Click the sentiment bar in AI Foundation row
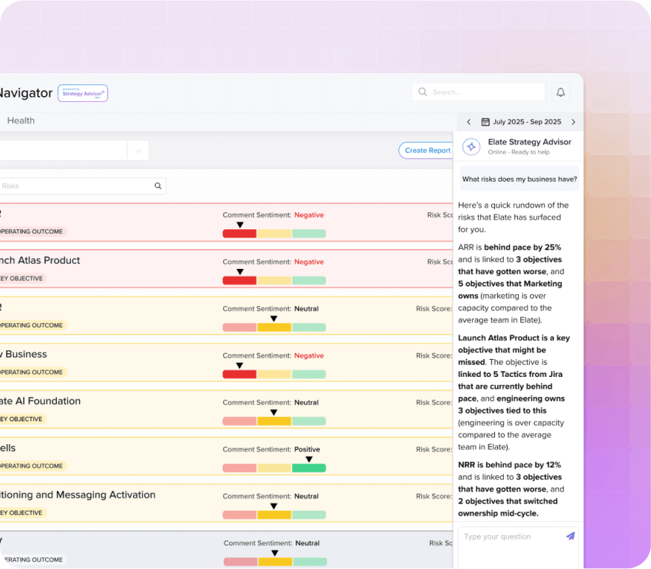Image resolution: width=651 pixels, height=569 pixels. [x=274, y=421]
